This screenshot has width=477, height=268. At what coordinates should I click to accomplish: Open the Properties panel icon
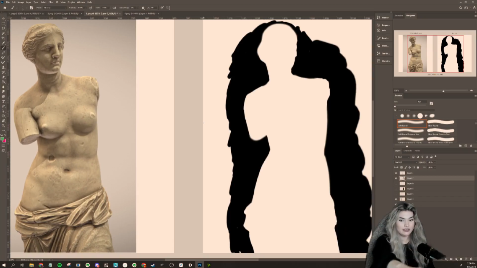click(x=379, y=25)
